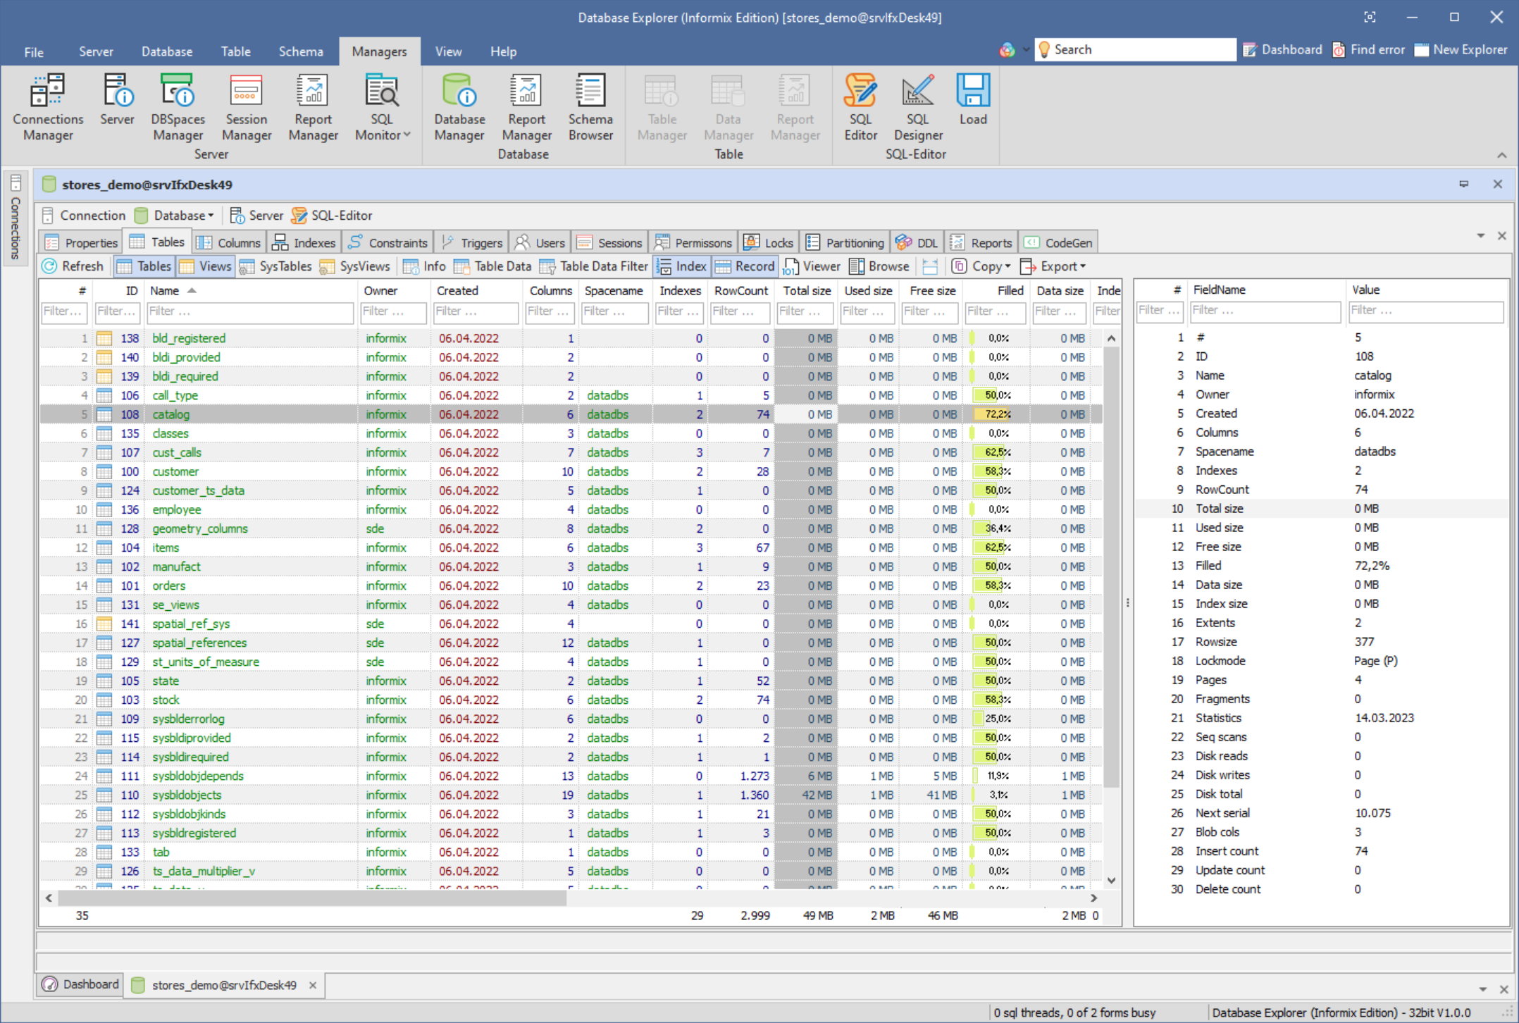Click the Connection toolbar button

(83, 216)
